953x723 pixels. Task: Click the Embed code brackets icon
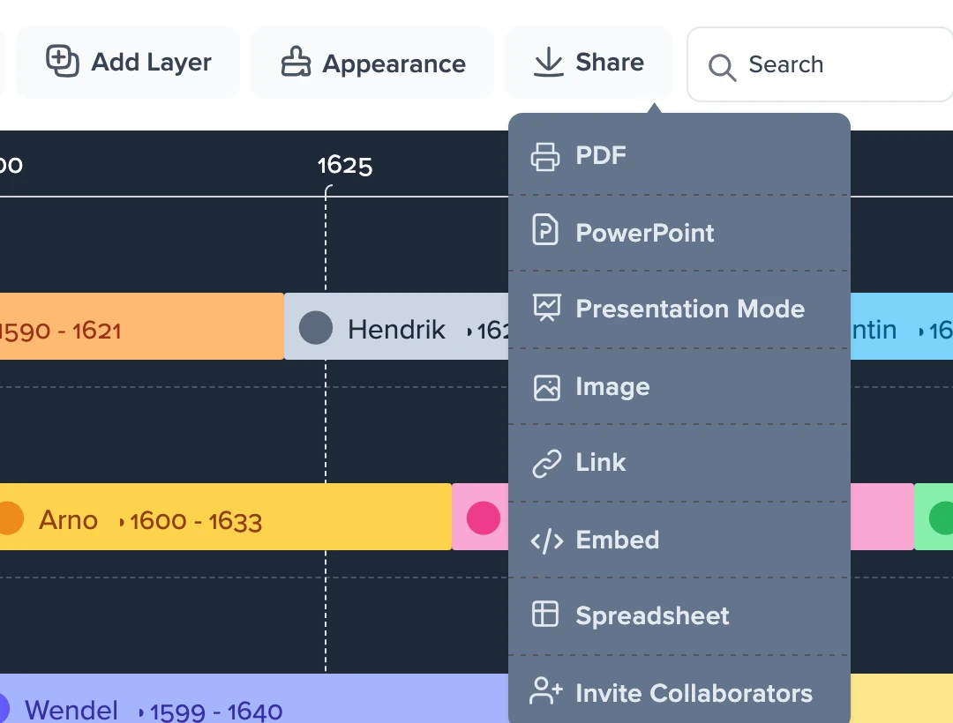point(546,540)
